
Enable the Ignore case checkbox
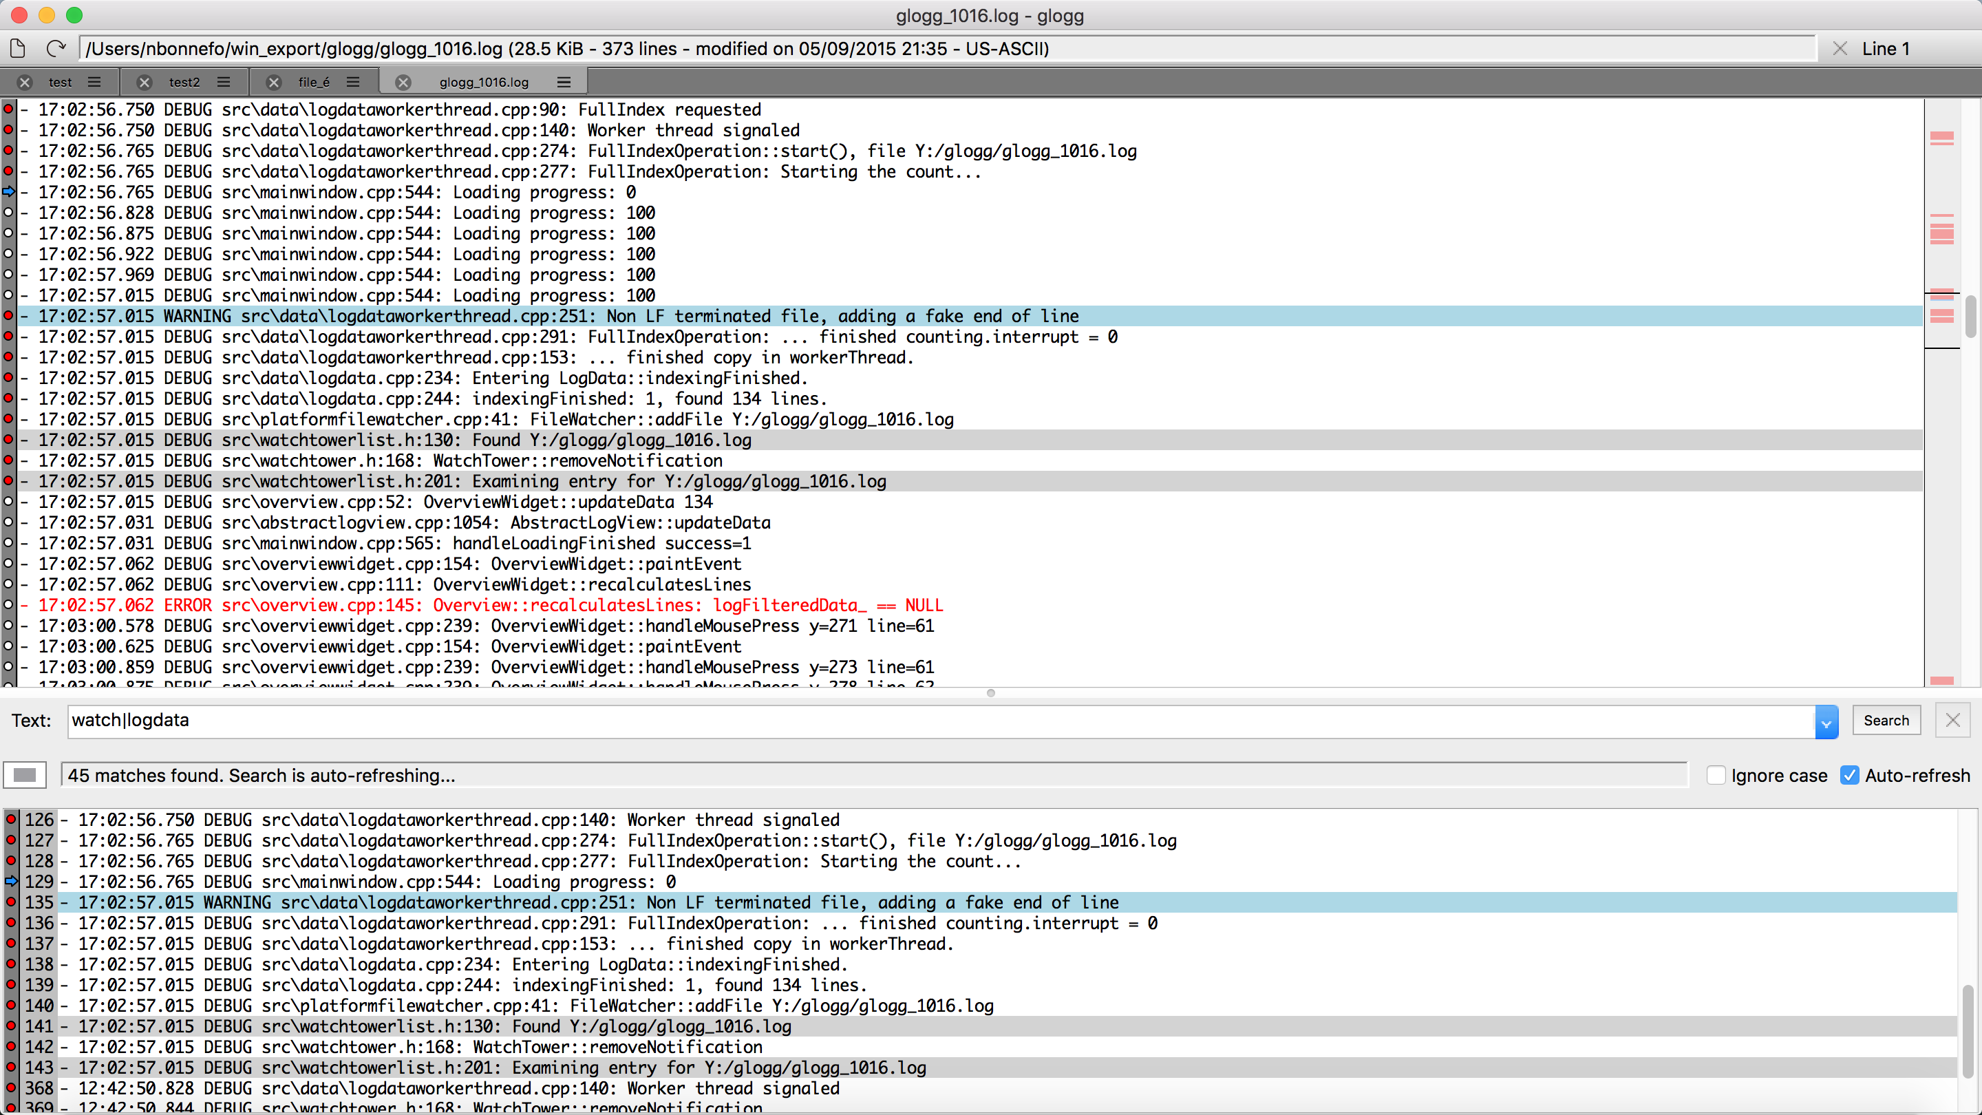pyautogui.click(x=1715, y=775)
